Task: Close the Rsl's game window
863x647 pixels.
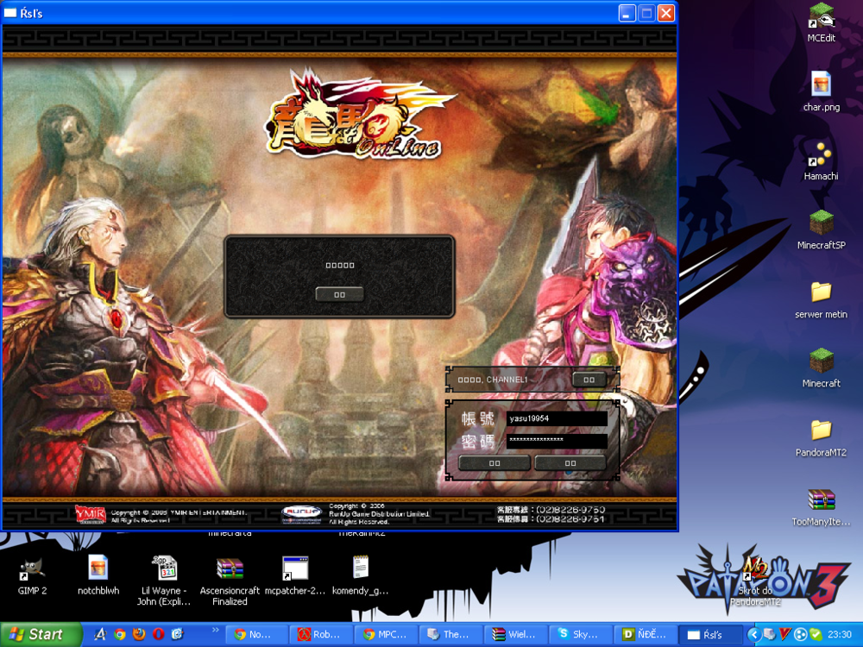Action: [x=666, y=13]
